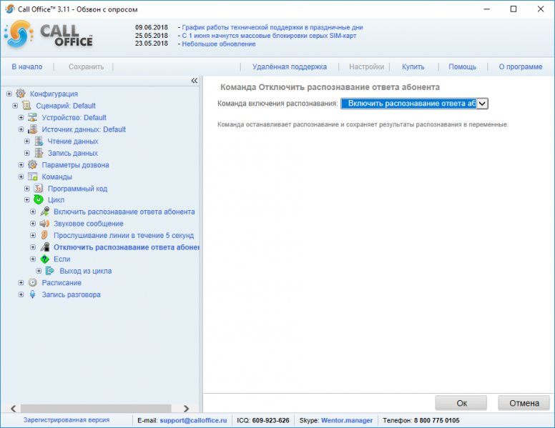
Task: Click the left arrow of tree scrollbar
Action: 13,409
